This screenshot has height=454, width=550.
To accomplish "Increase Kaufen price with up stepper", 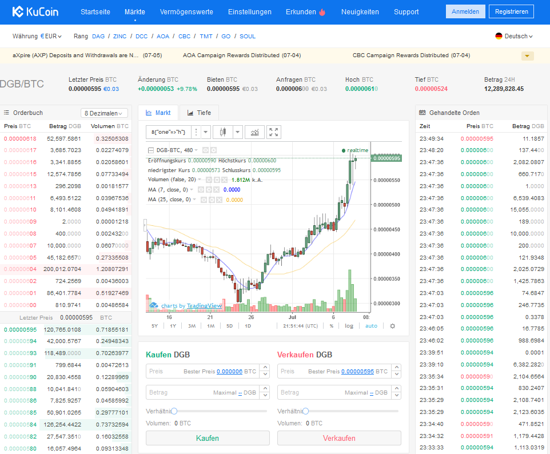I will [265, 367].
